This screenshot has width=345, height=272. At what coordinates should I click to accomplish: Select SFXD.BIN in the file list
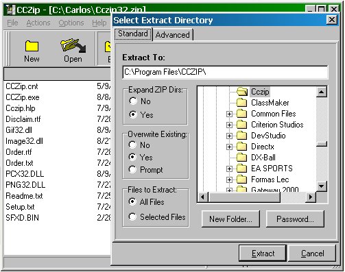(22, 218)
